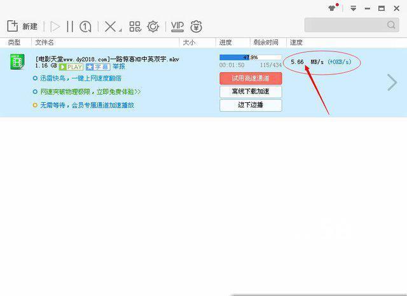Maximize the download manager window

[382, 8]
